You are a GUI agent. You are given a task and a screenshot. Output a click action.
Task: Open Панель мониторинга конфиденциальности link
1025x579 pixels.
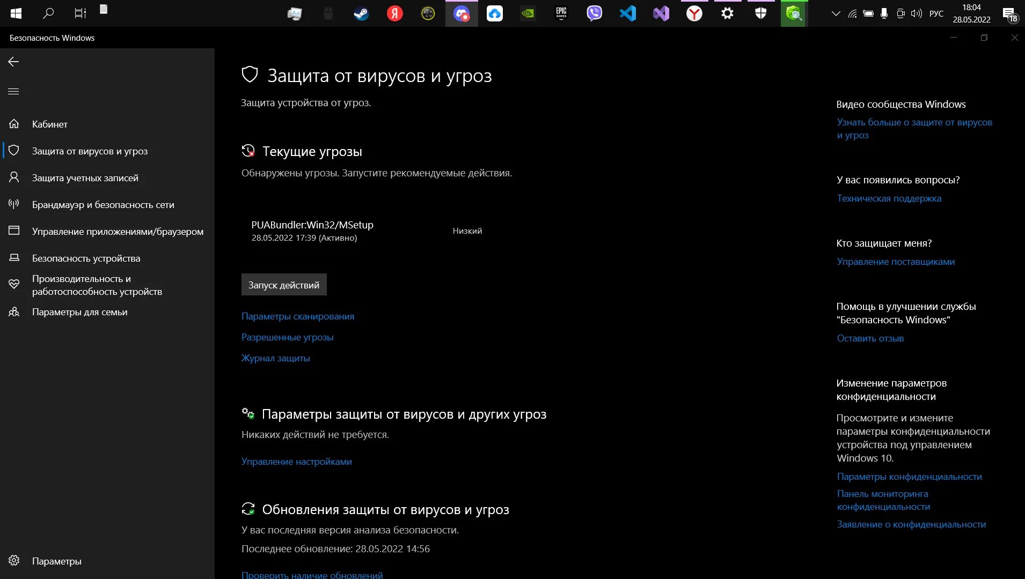click(x=883, y=500)
